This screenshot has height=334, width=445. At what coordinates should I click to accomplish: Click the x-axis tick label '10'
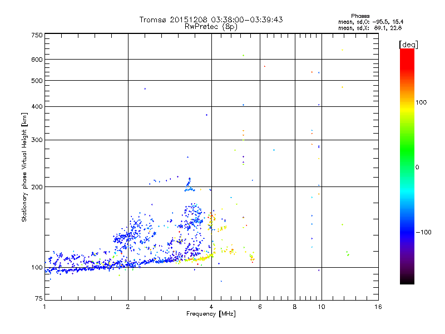[x=322, y=307]
